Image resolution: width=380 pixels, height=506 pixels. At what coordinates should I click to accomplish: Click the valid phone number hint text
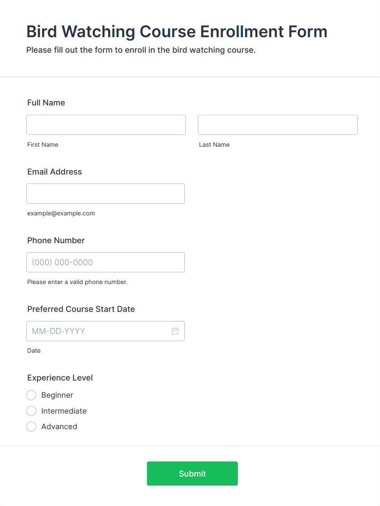coord(78,282)
